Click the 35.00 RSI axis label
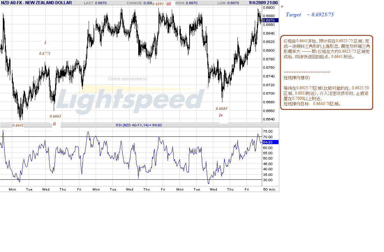384x252 pixels. (x=268, y=175)
